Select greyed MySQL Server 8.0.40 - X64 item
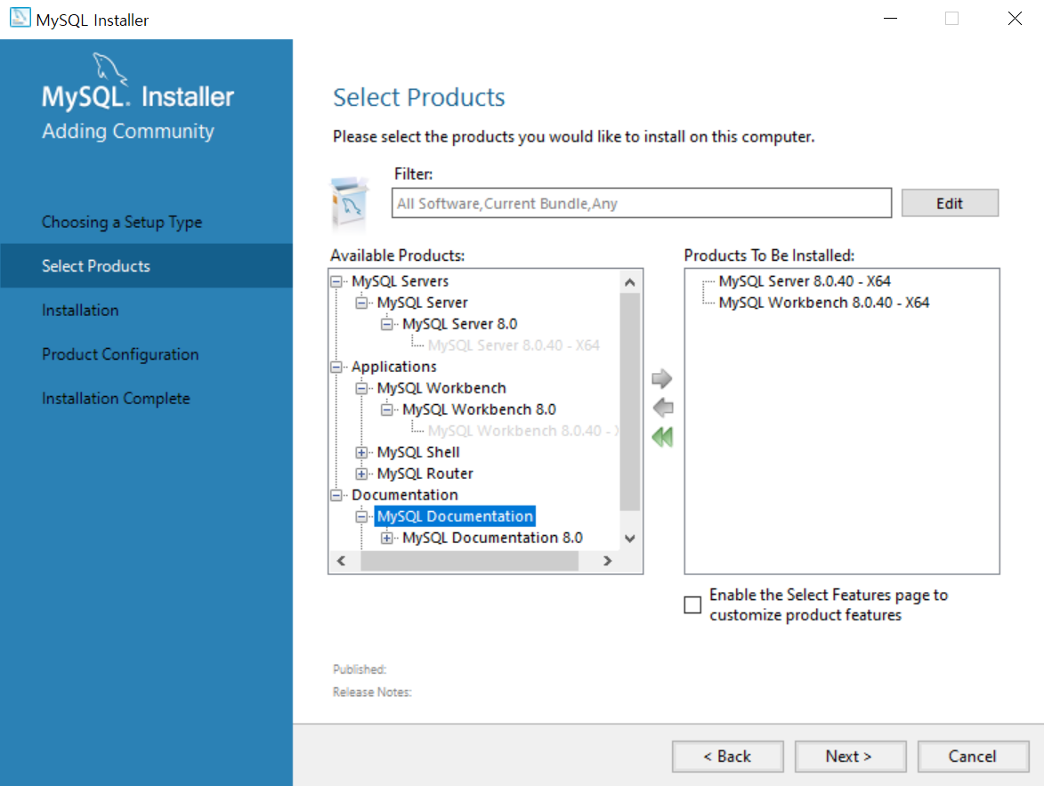 pos(514,345)
